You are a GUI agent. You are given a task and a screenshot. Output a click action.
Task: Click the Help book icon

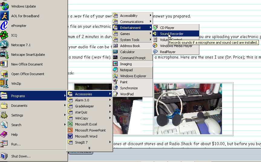point(4,135)
